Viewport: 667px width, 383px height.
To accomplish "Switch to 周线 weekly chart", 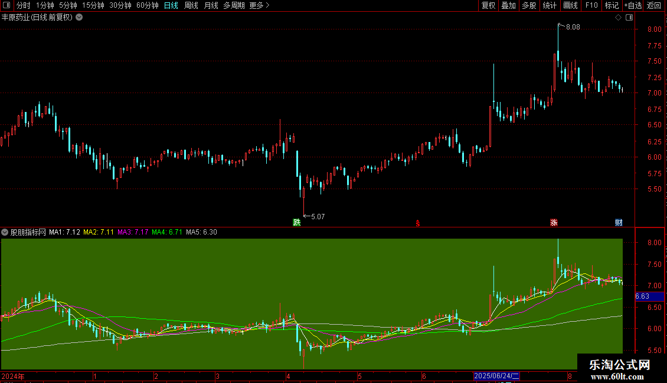I will coord(191,5).
